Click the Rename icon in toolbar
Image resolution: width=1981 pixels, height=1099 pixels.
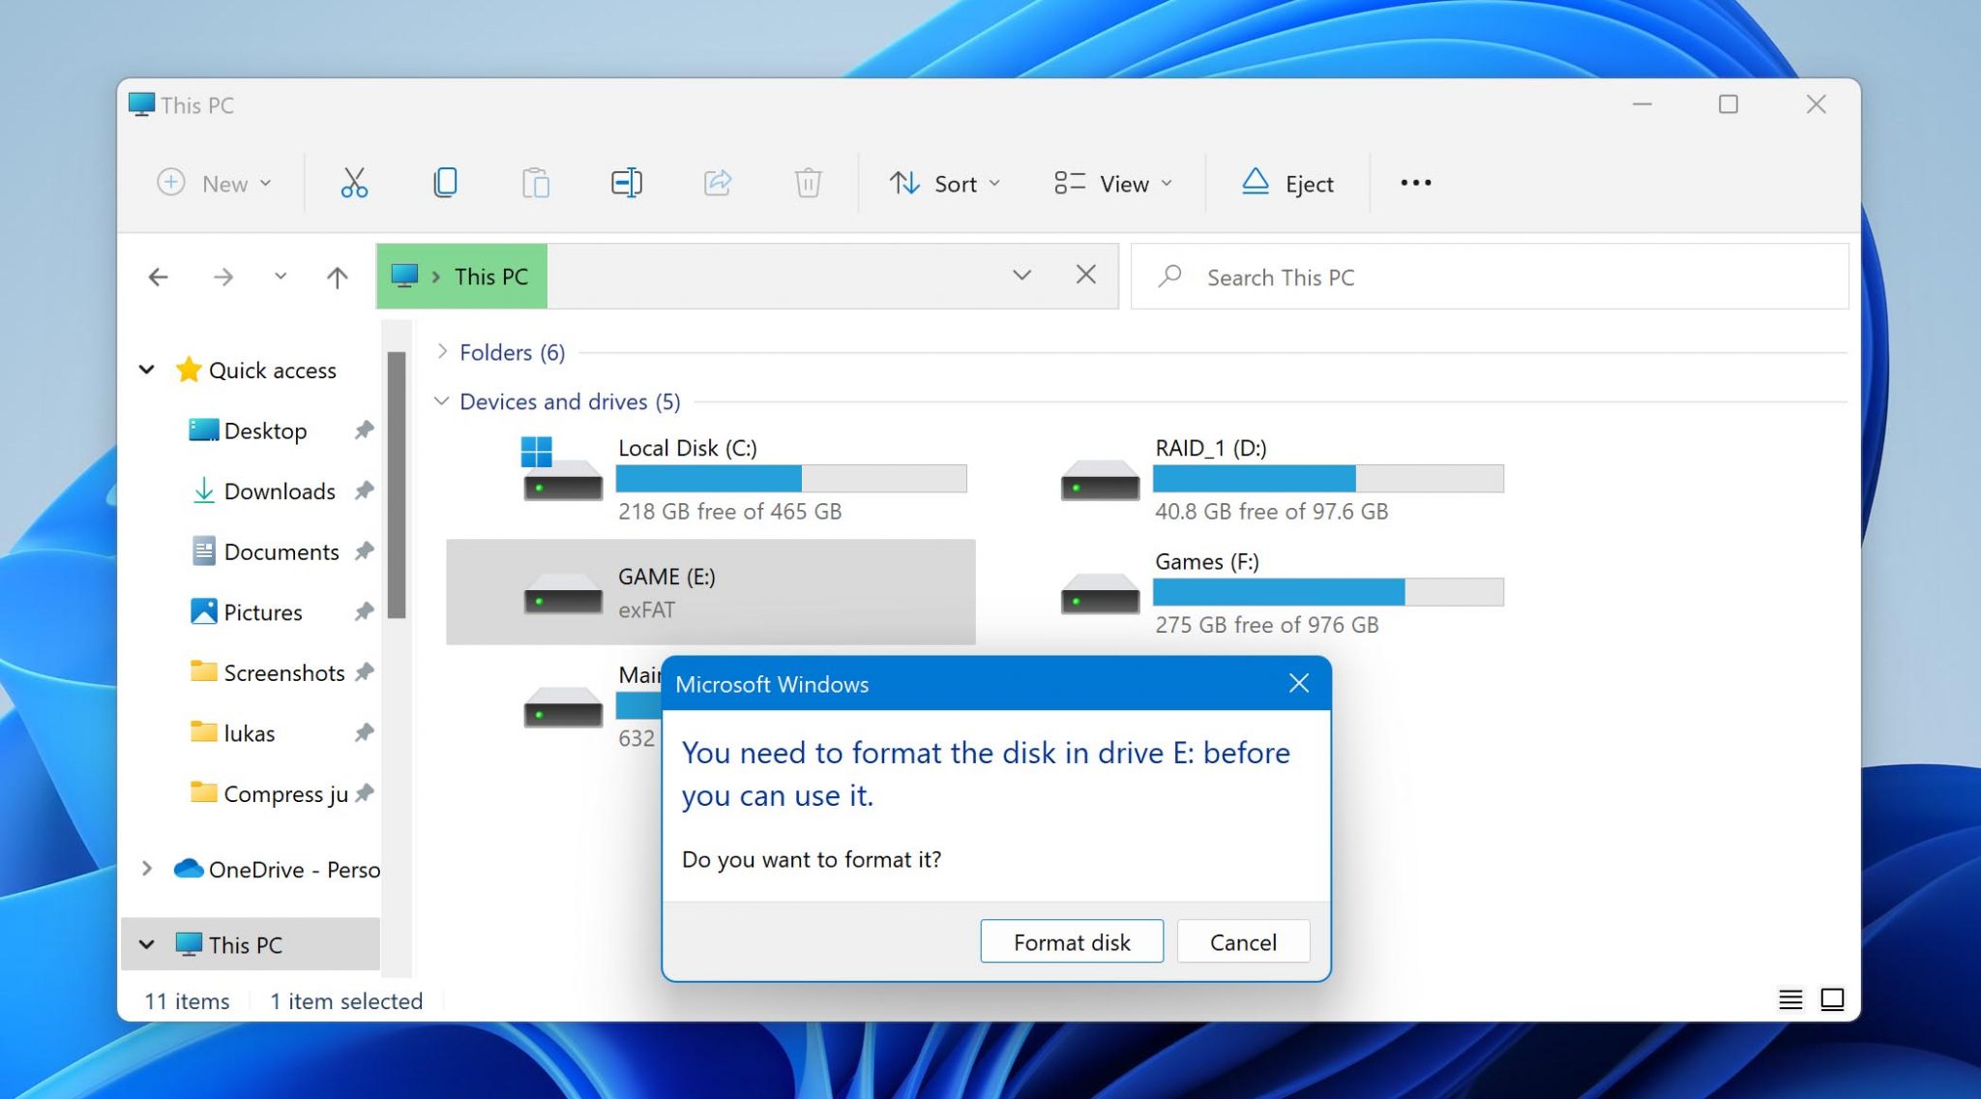[627, 183]
